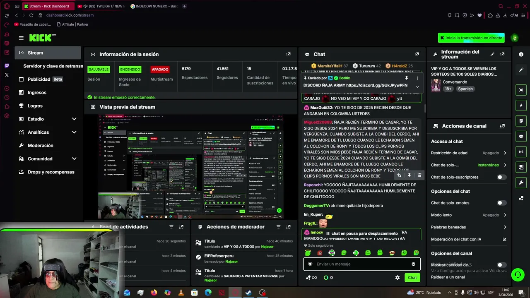Screen dimensions: 530x298
Task: Open the Kick hamburger menu
Action: [x=21, y=38]
